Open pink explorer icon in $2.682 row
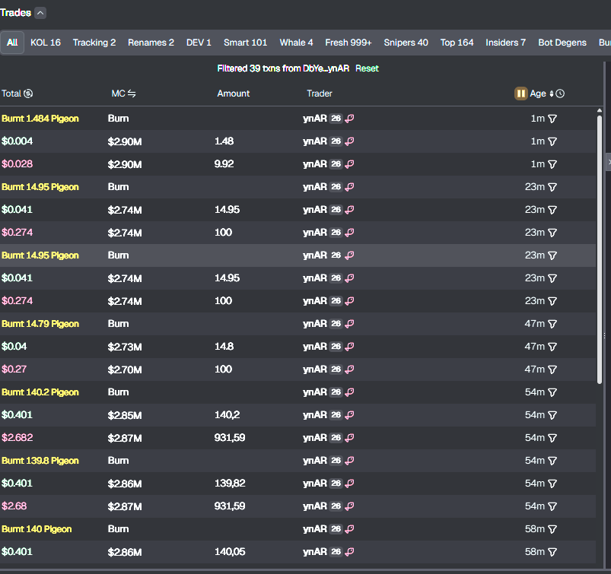The width and height of the screenshot is (611, 574). pos(349,438)
